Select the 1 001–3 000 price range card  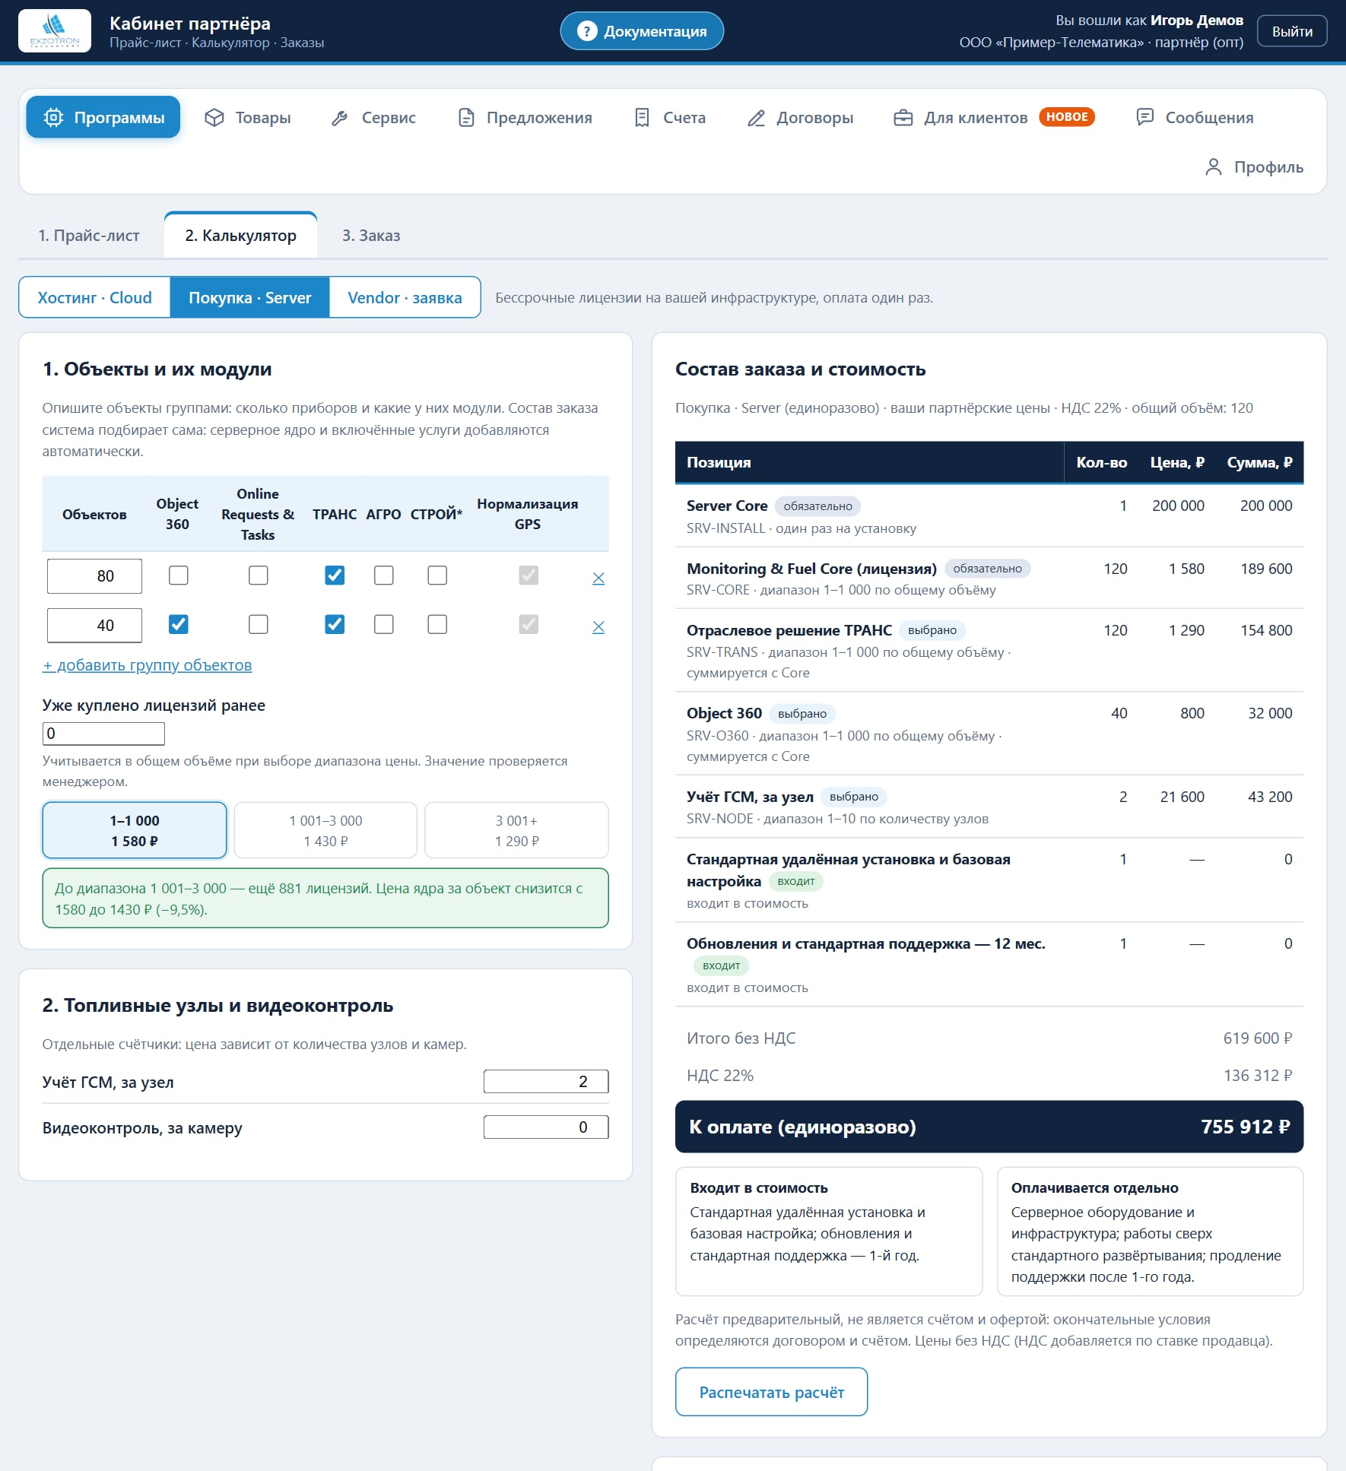coord(325,830)
